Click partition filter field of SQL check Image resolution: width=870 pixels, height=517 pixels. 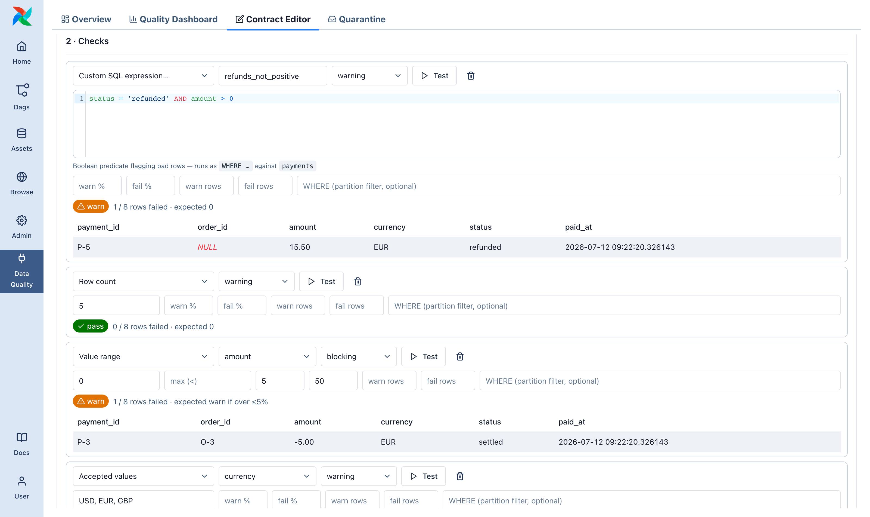pyautogui.click(x=569, y=186)
